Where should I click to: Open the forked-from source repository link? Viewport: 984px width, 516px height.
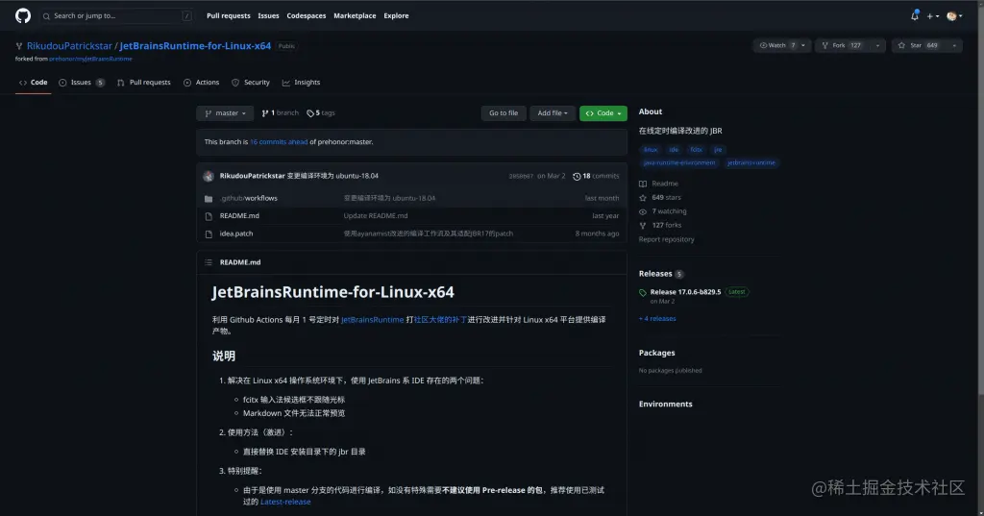point(90,59)
